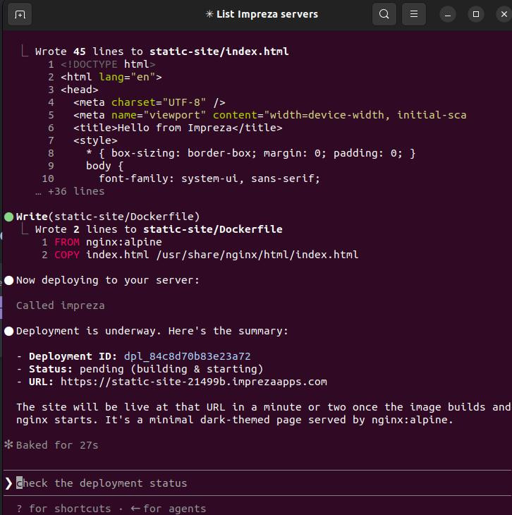512x515 pixels.
Task: Open the static-site-21499b.imprezaapps.com URL
Action: (194, 382)
